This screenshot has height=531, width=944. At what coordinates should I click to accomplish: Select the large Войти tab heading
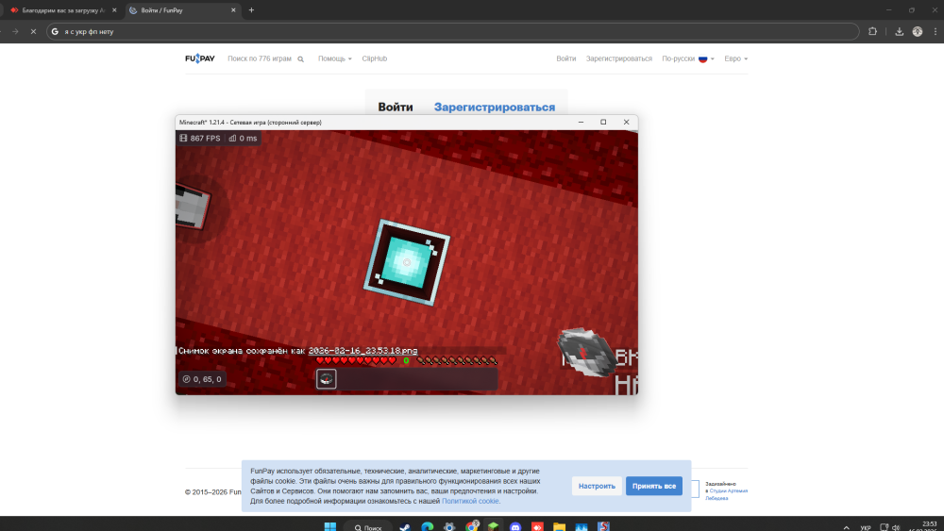(x=396, y=107)
